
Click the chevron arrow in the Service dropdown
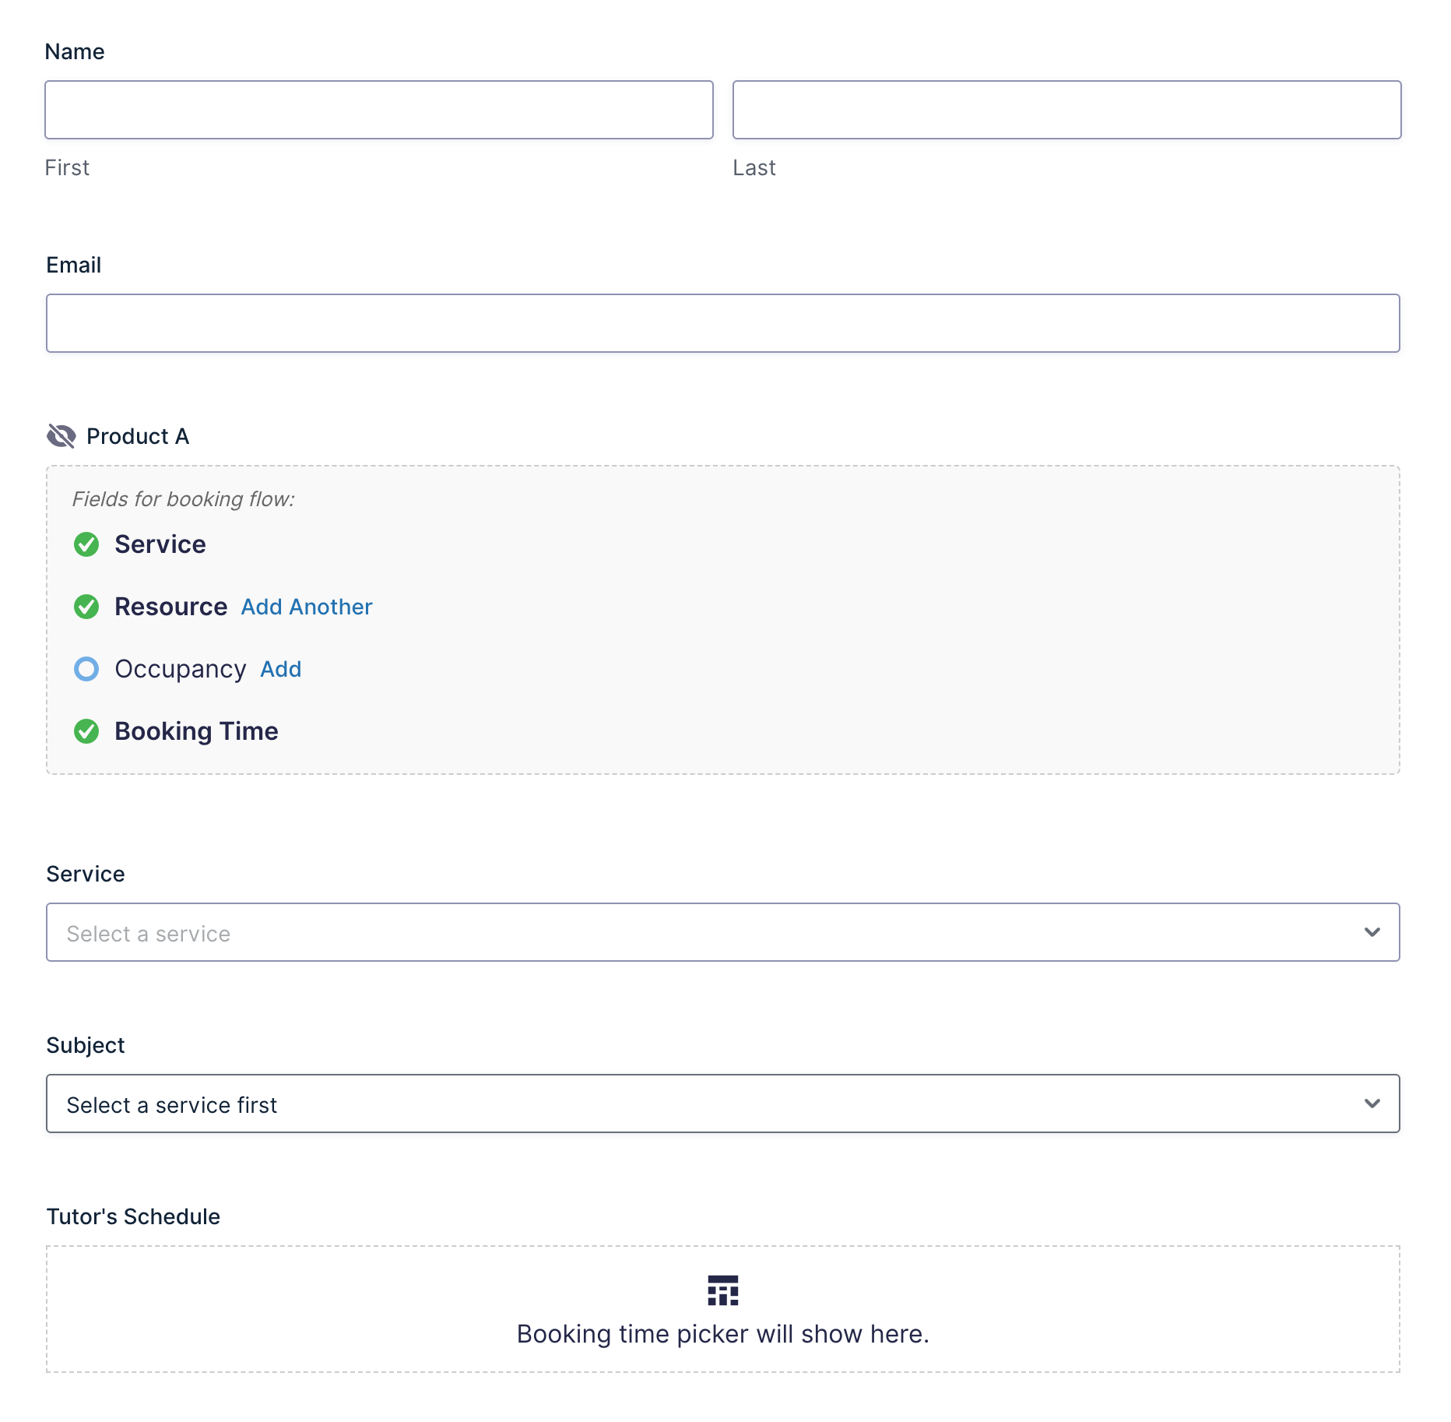pos(1372,932)
